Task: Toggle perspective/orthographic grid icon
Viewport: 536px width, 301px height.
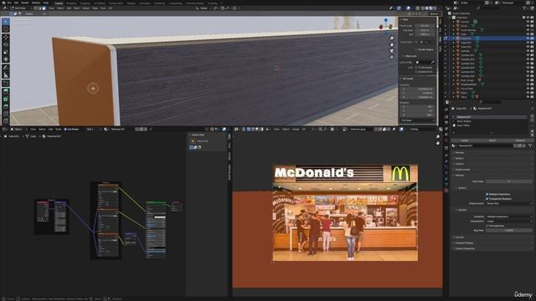Action: pos(392,57)
